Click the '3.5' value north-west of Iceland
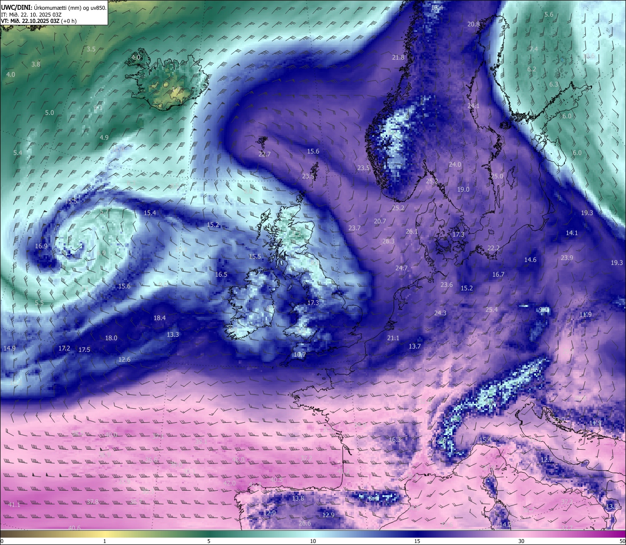Screen dimensions: 626x545 click(x=91, y=49)
